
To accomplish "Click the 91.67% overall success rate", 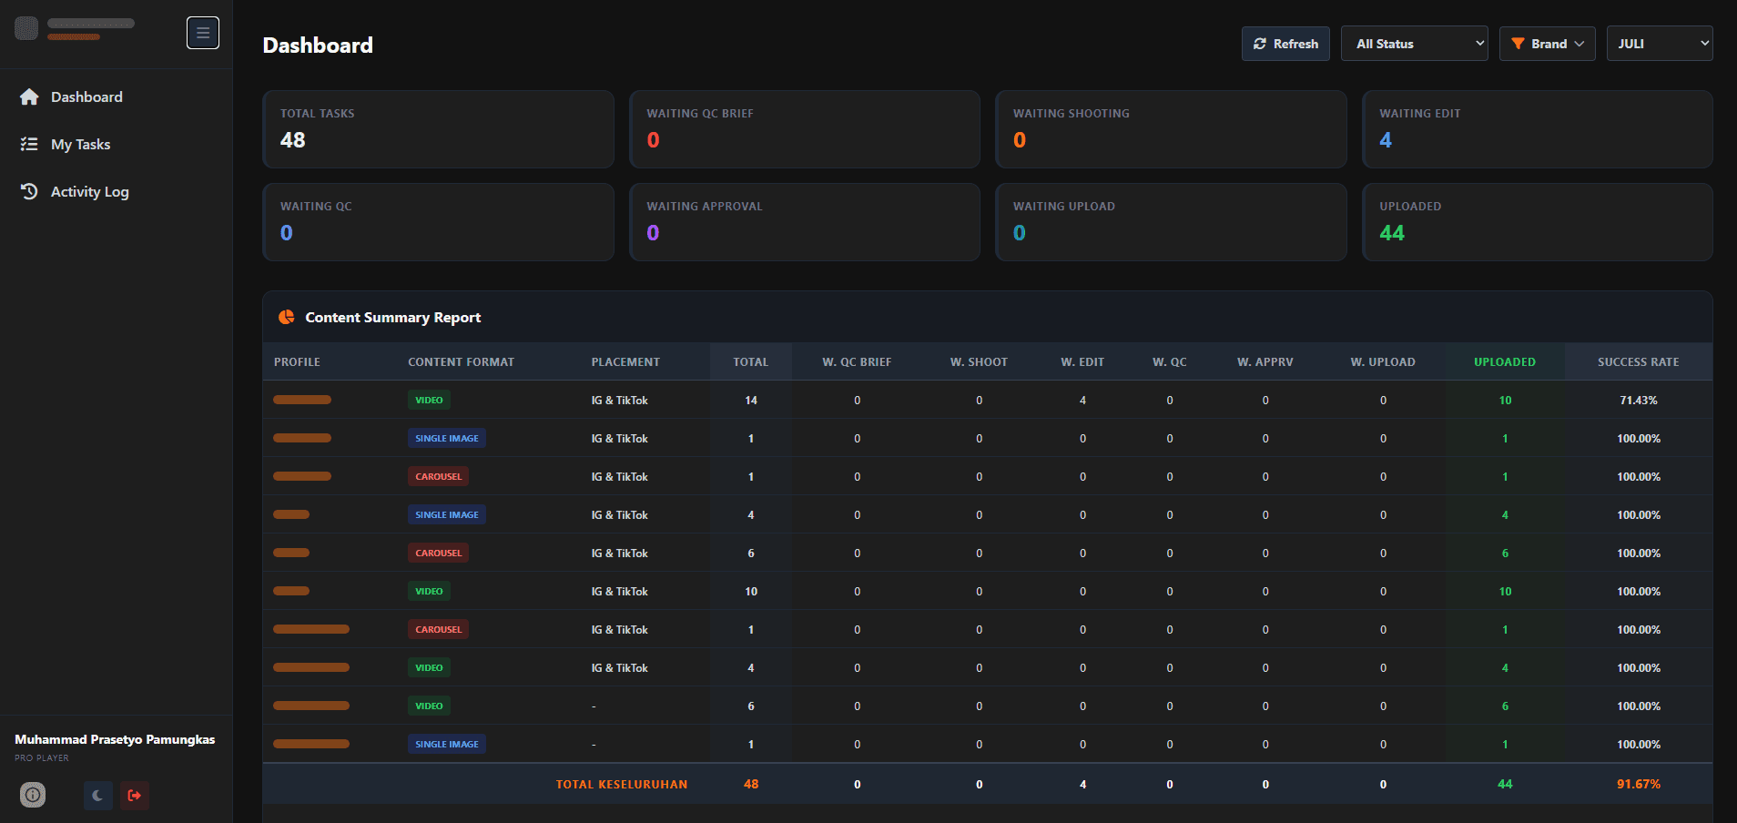I will [1639, 784].
